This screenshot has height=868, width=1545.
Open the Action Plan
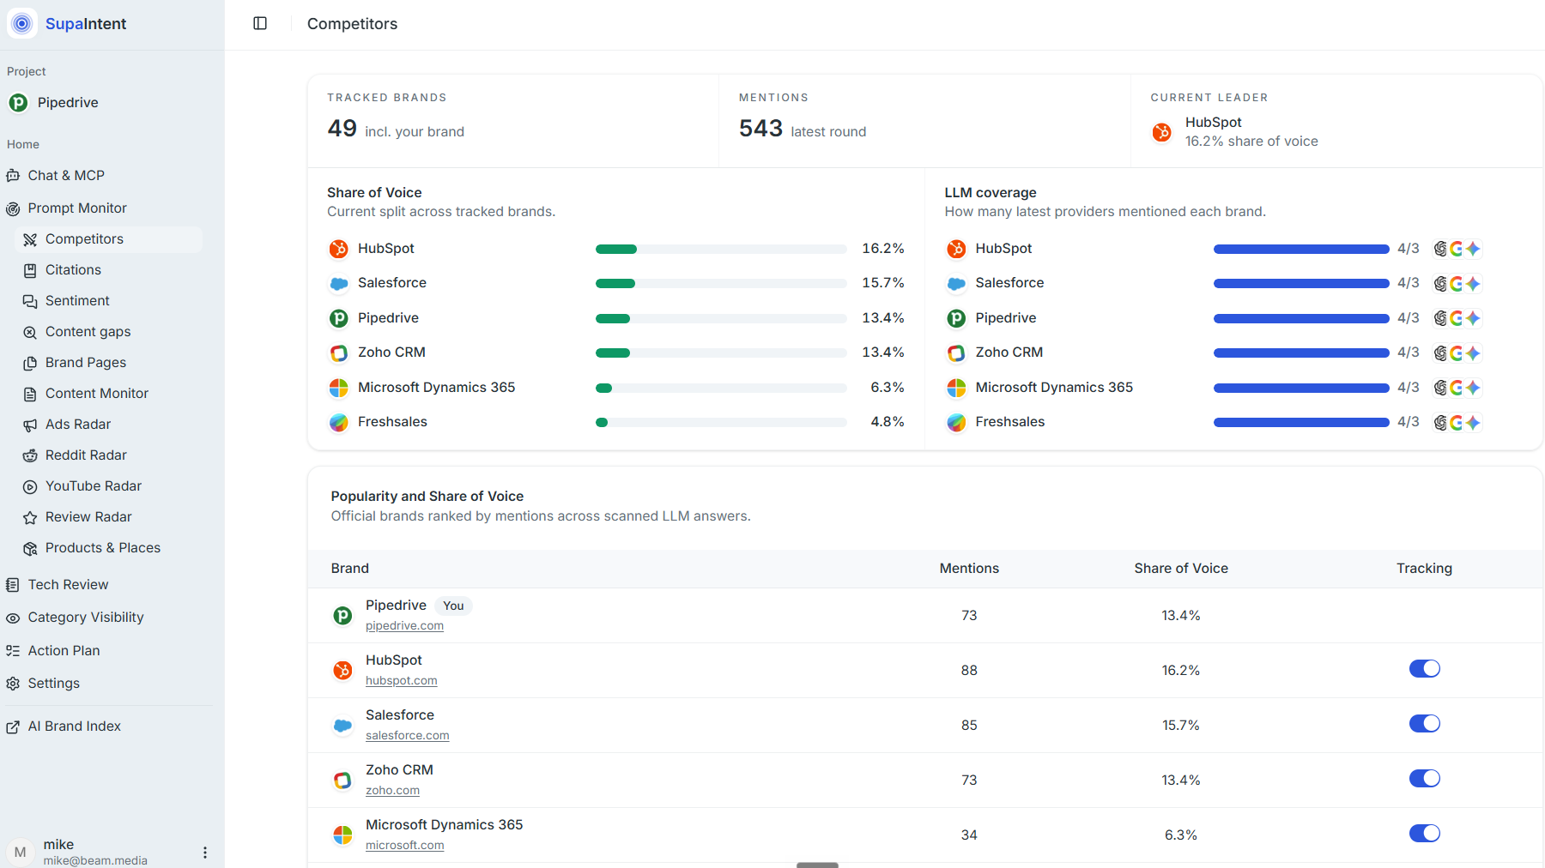64,650
